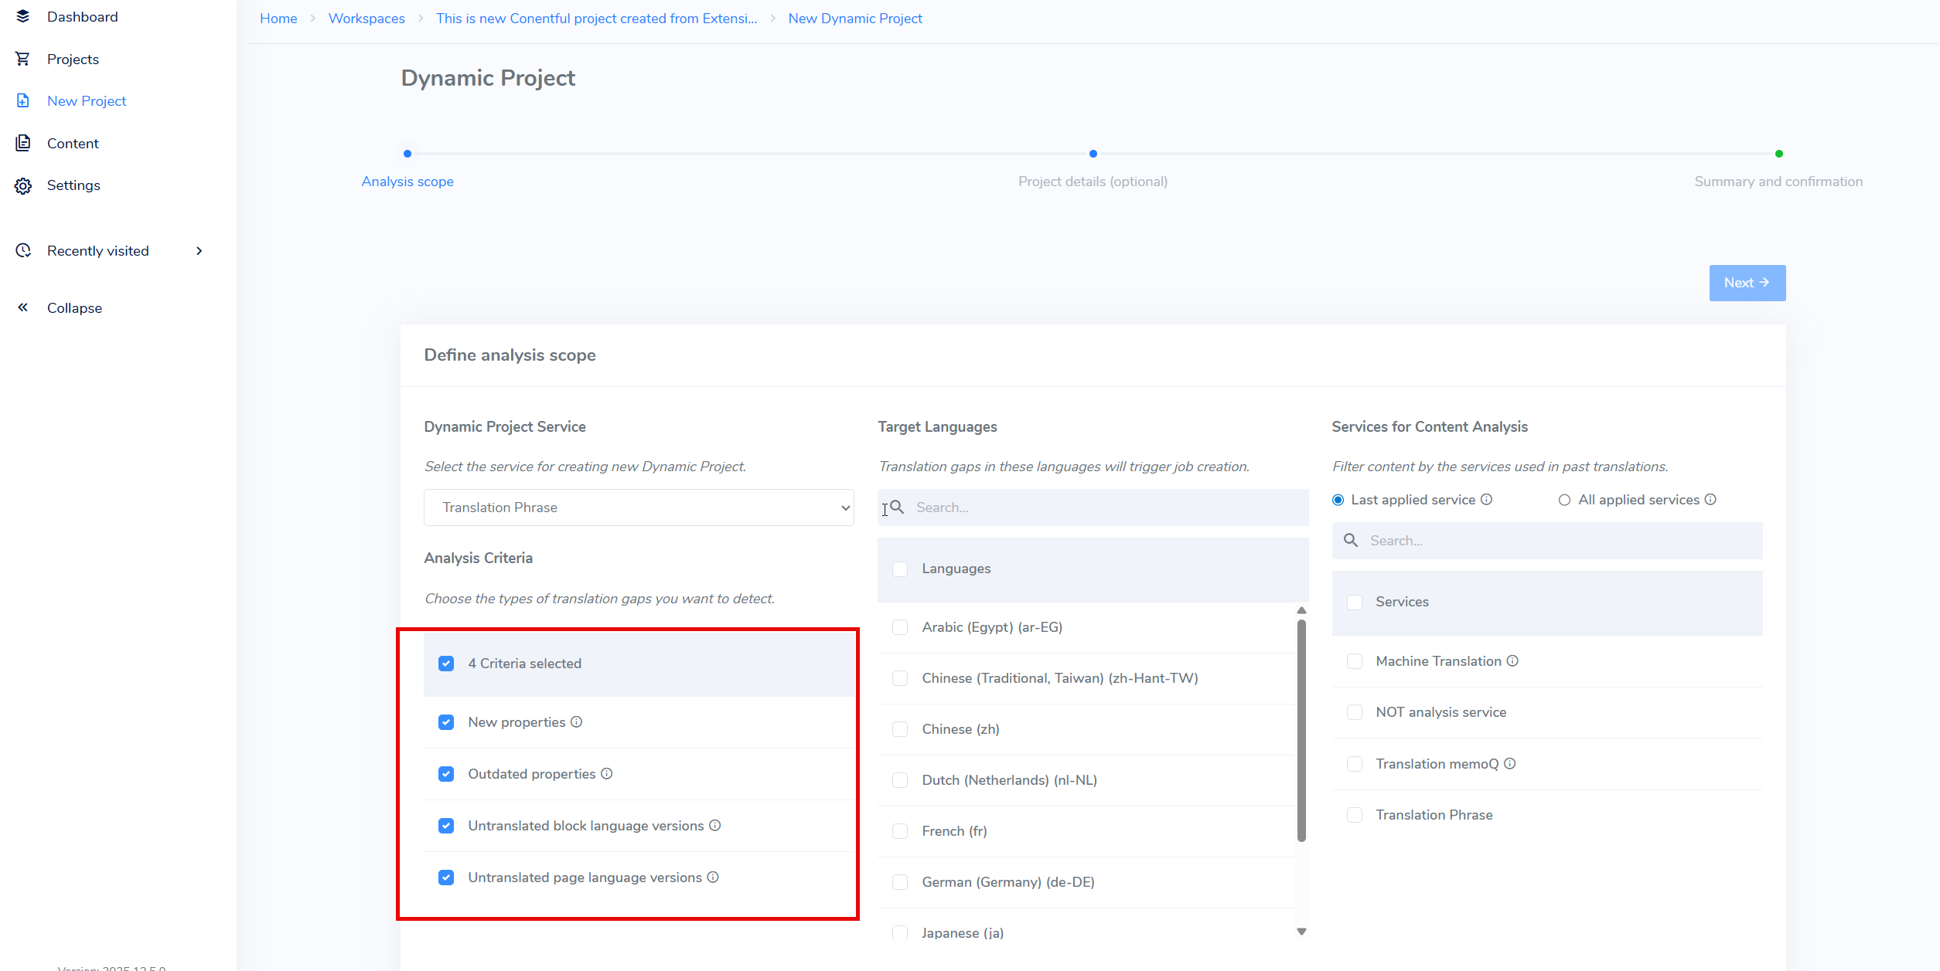Click info icon next to Last applied service
1940x971 pixels.
1486,499
